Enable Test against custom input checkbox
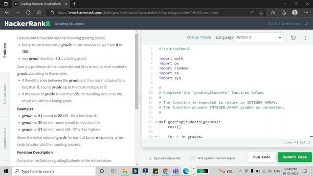Screen dimensions: 313x176 tap(192, 158)
